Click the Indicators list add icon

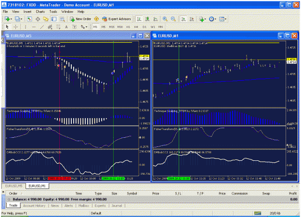click(x=201, y=19)
